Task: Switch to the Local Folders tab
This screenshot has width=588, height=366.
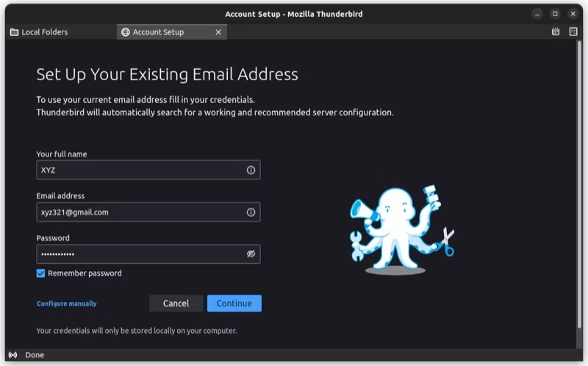Action: coord(61,32)
